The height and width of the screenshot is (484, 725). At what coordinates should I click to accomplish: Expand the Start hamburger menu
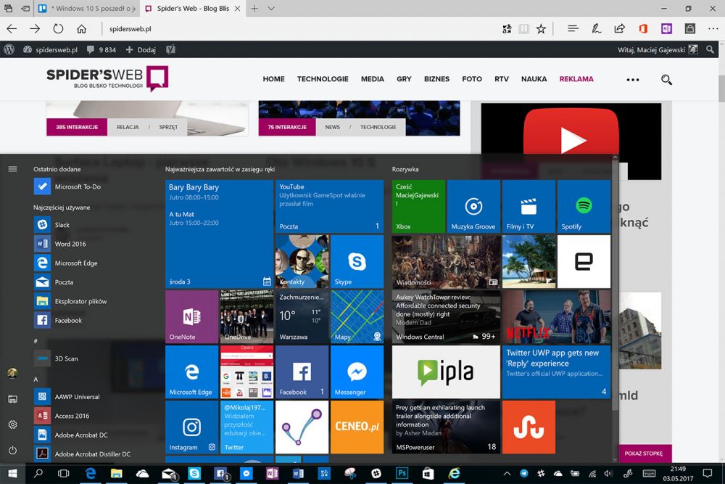click(x=12, y=169)
